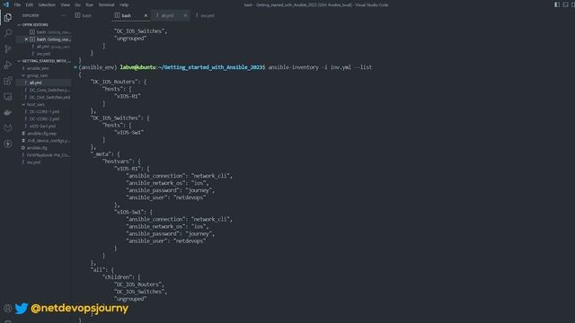Open DC-CORE-2.yml in host_vars

[x=44, y=119]
